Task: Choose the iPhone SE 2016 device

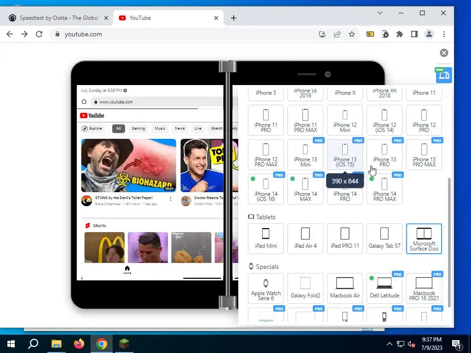Action: pos(305,94)
